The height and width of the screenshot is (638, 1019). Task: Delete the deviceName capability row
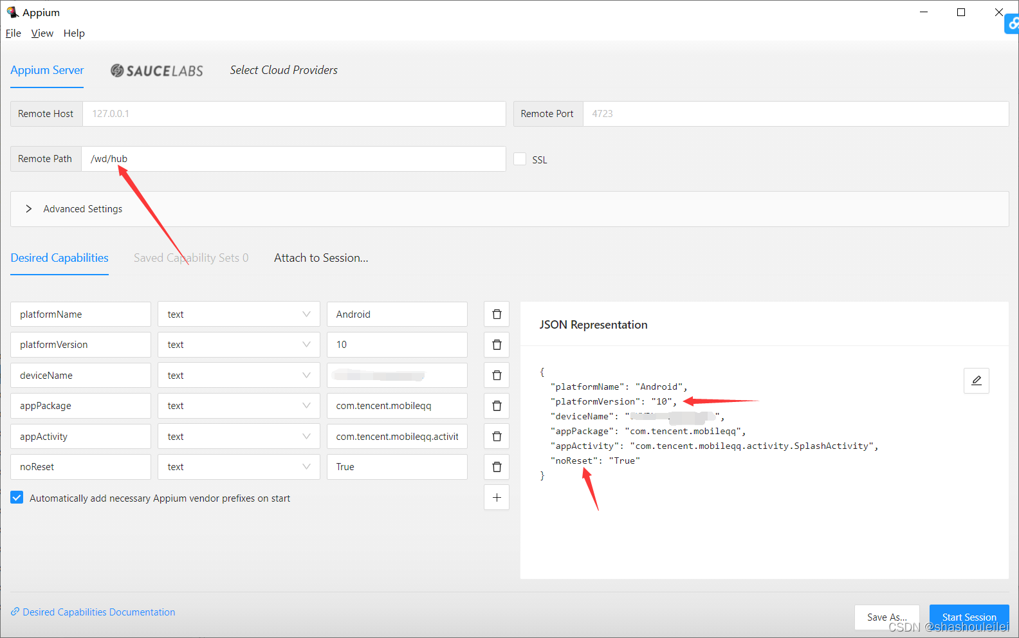497,376
